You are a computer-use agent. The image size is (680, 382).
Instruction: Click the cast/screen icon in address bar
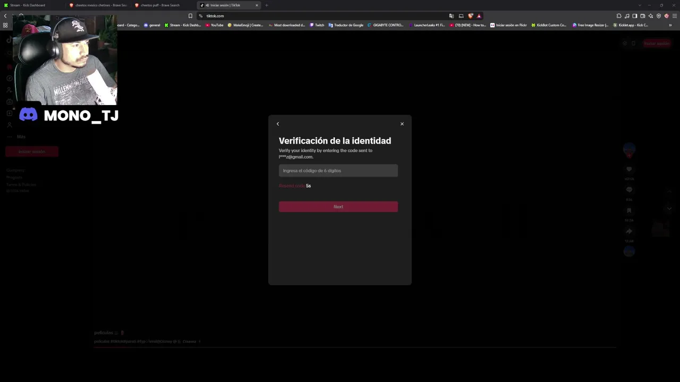[461, 16]
